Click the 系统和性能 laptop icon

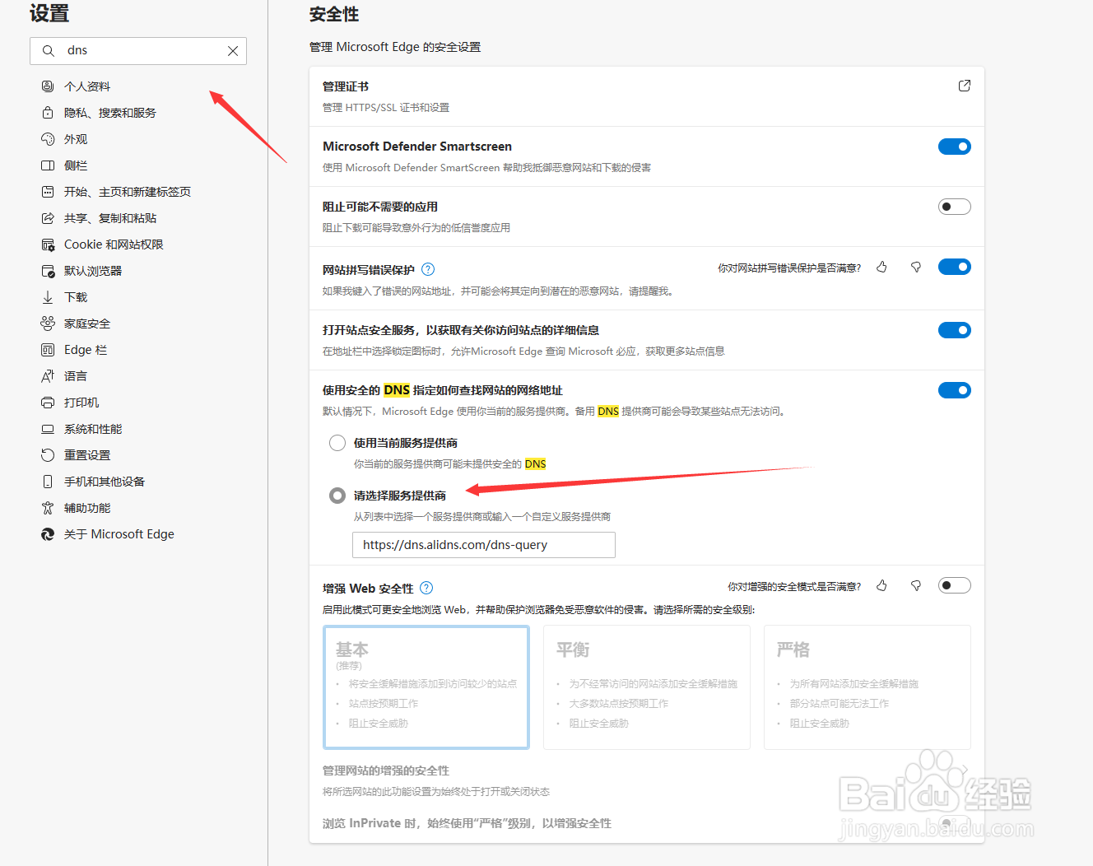pyautogui.click(x=48, y=429)
